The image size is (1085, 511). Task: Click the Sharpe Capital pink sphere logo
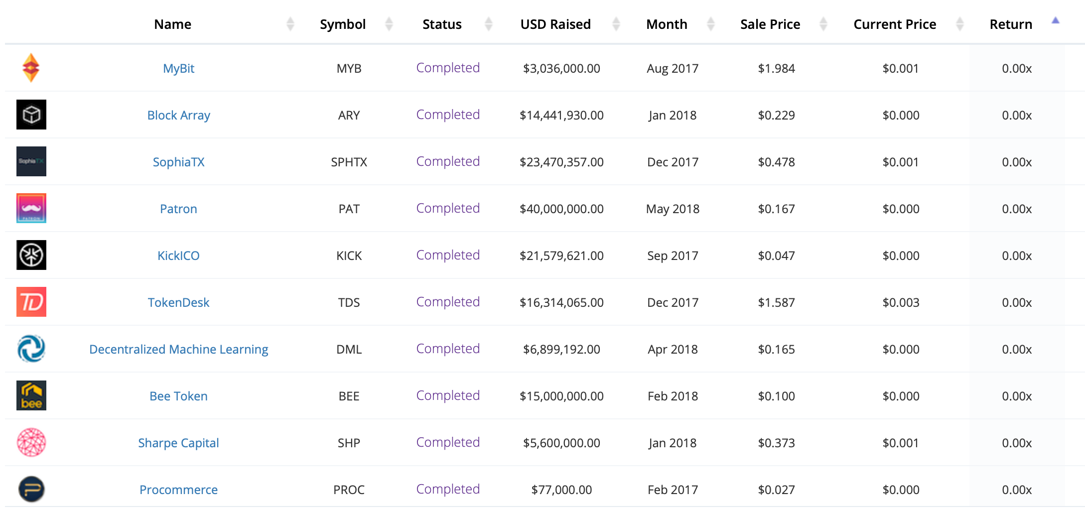(31, 442)
